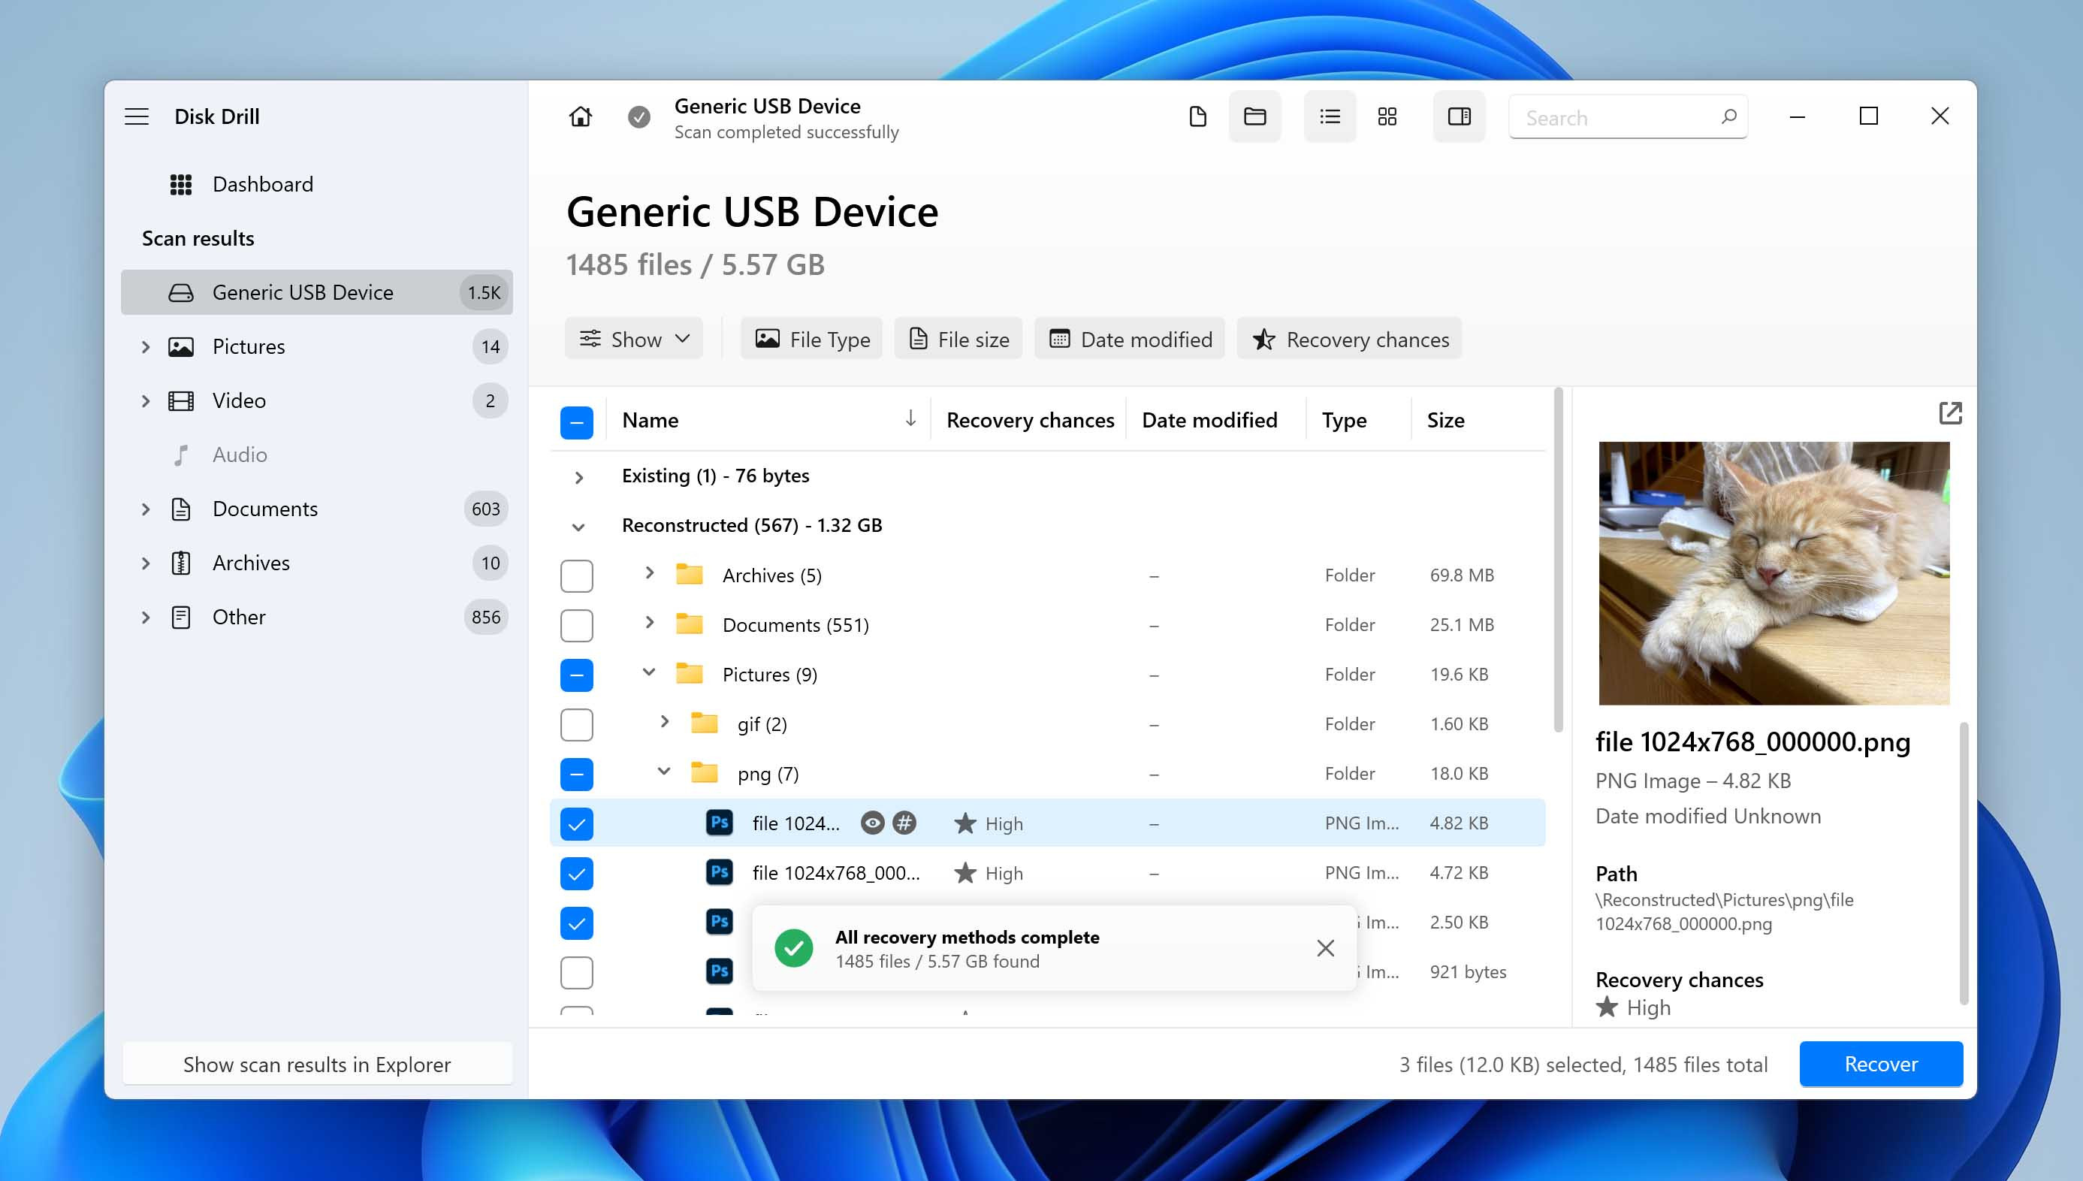Check the Archives (5) folder checkbox
Screen dimensions: 2083x1181
coord(576,576)
